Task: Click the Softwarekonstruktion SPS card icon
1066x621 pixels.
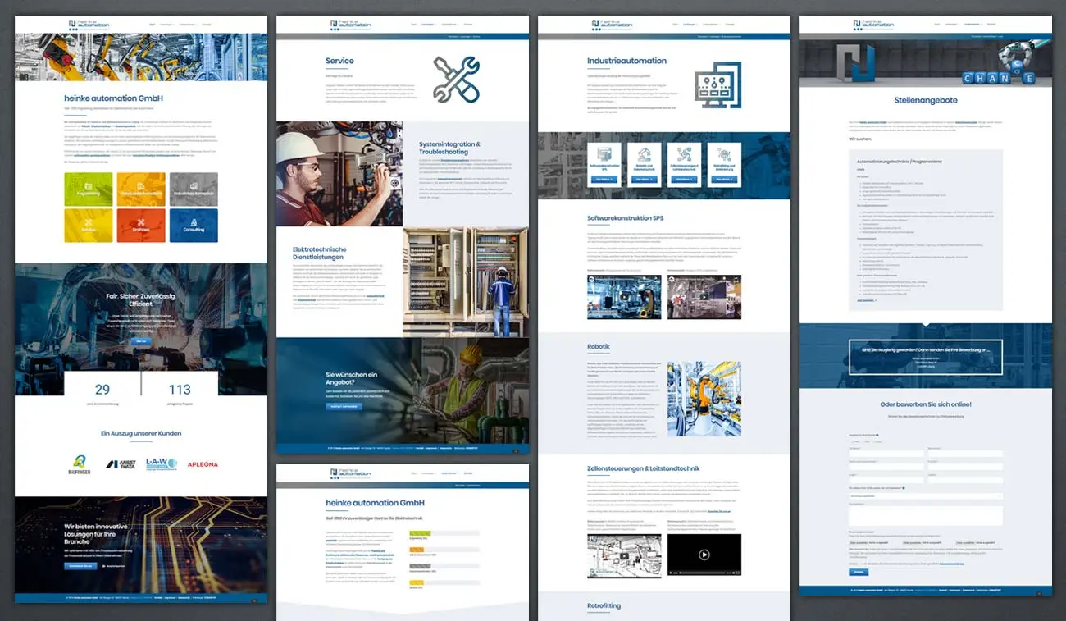Action: (x=605, y=154)
